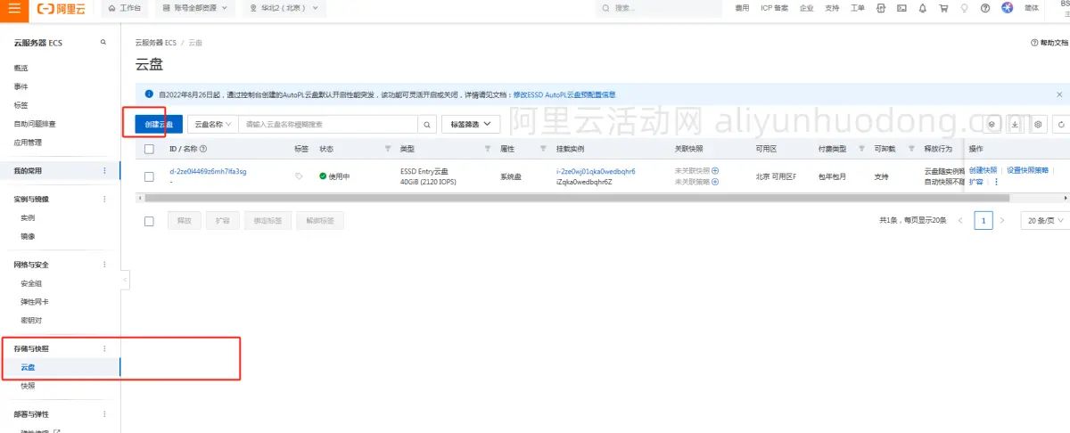The image size is (1070, 433).
Task: Open the 20 条/页 page size dropdown
Action: [1044, 220]
